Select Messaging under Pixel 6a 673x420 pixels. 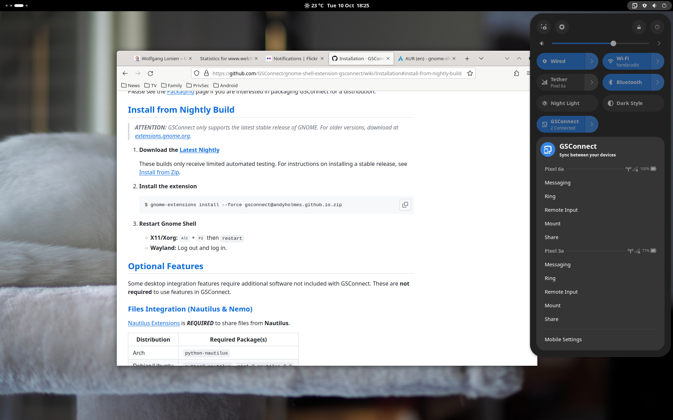[600, 183]
